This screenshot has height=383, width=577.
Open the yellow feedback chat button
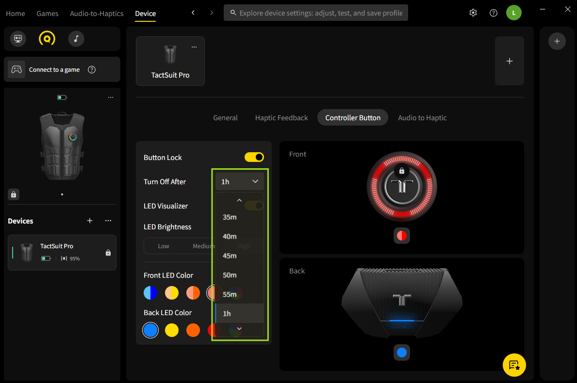pos(514,365)
